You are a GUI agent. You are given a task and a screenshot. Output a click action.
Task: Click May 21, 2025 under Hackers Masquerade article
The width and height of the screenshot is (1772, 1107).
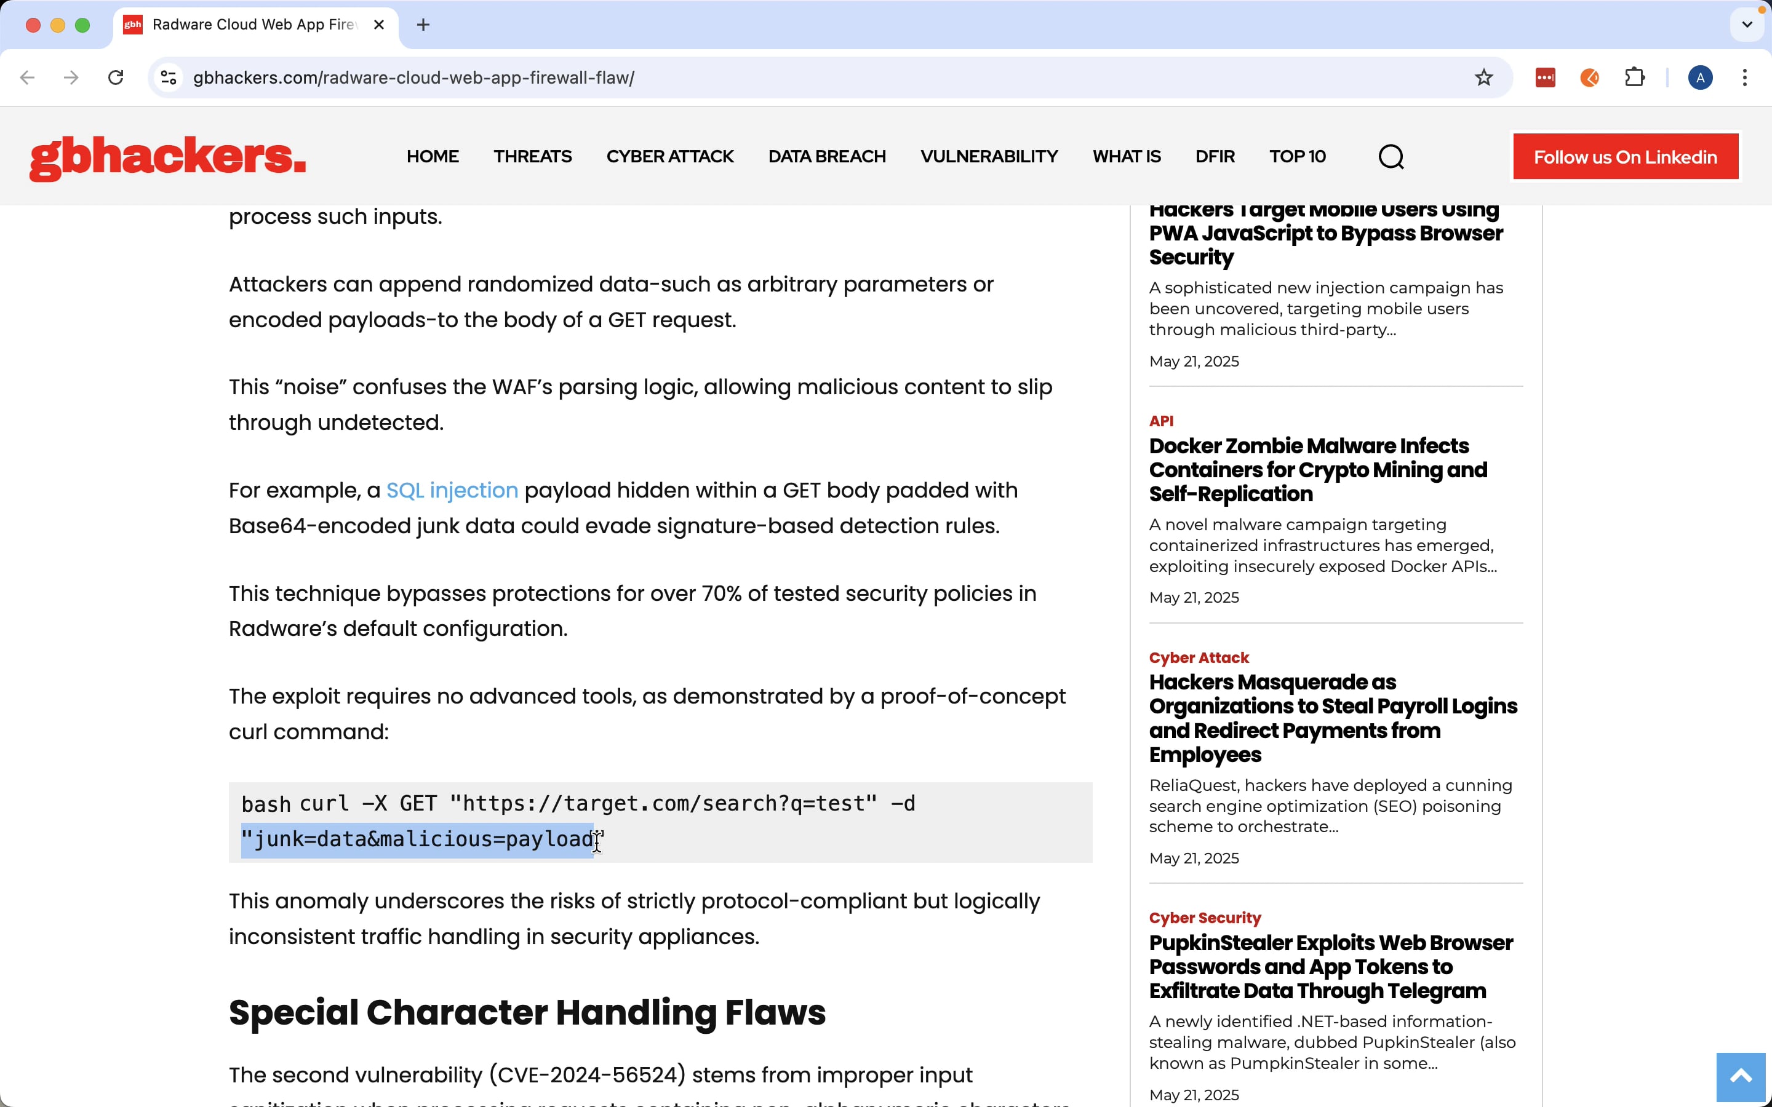pos(1194,858)
